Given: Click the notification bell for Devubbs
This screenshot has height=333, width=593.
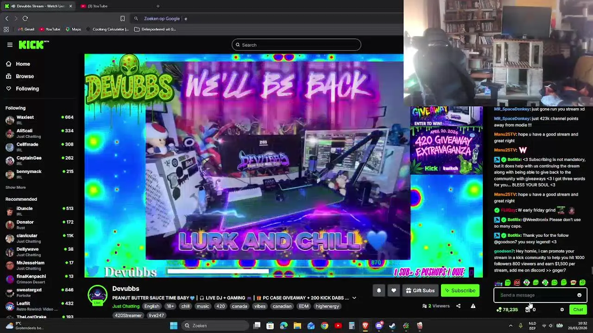Looking at the screenshot, I should pos(379,290).
